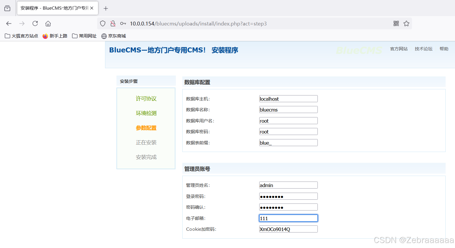Open the 京东商城 bookmark

pos(114,36)
